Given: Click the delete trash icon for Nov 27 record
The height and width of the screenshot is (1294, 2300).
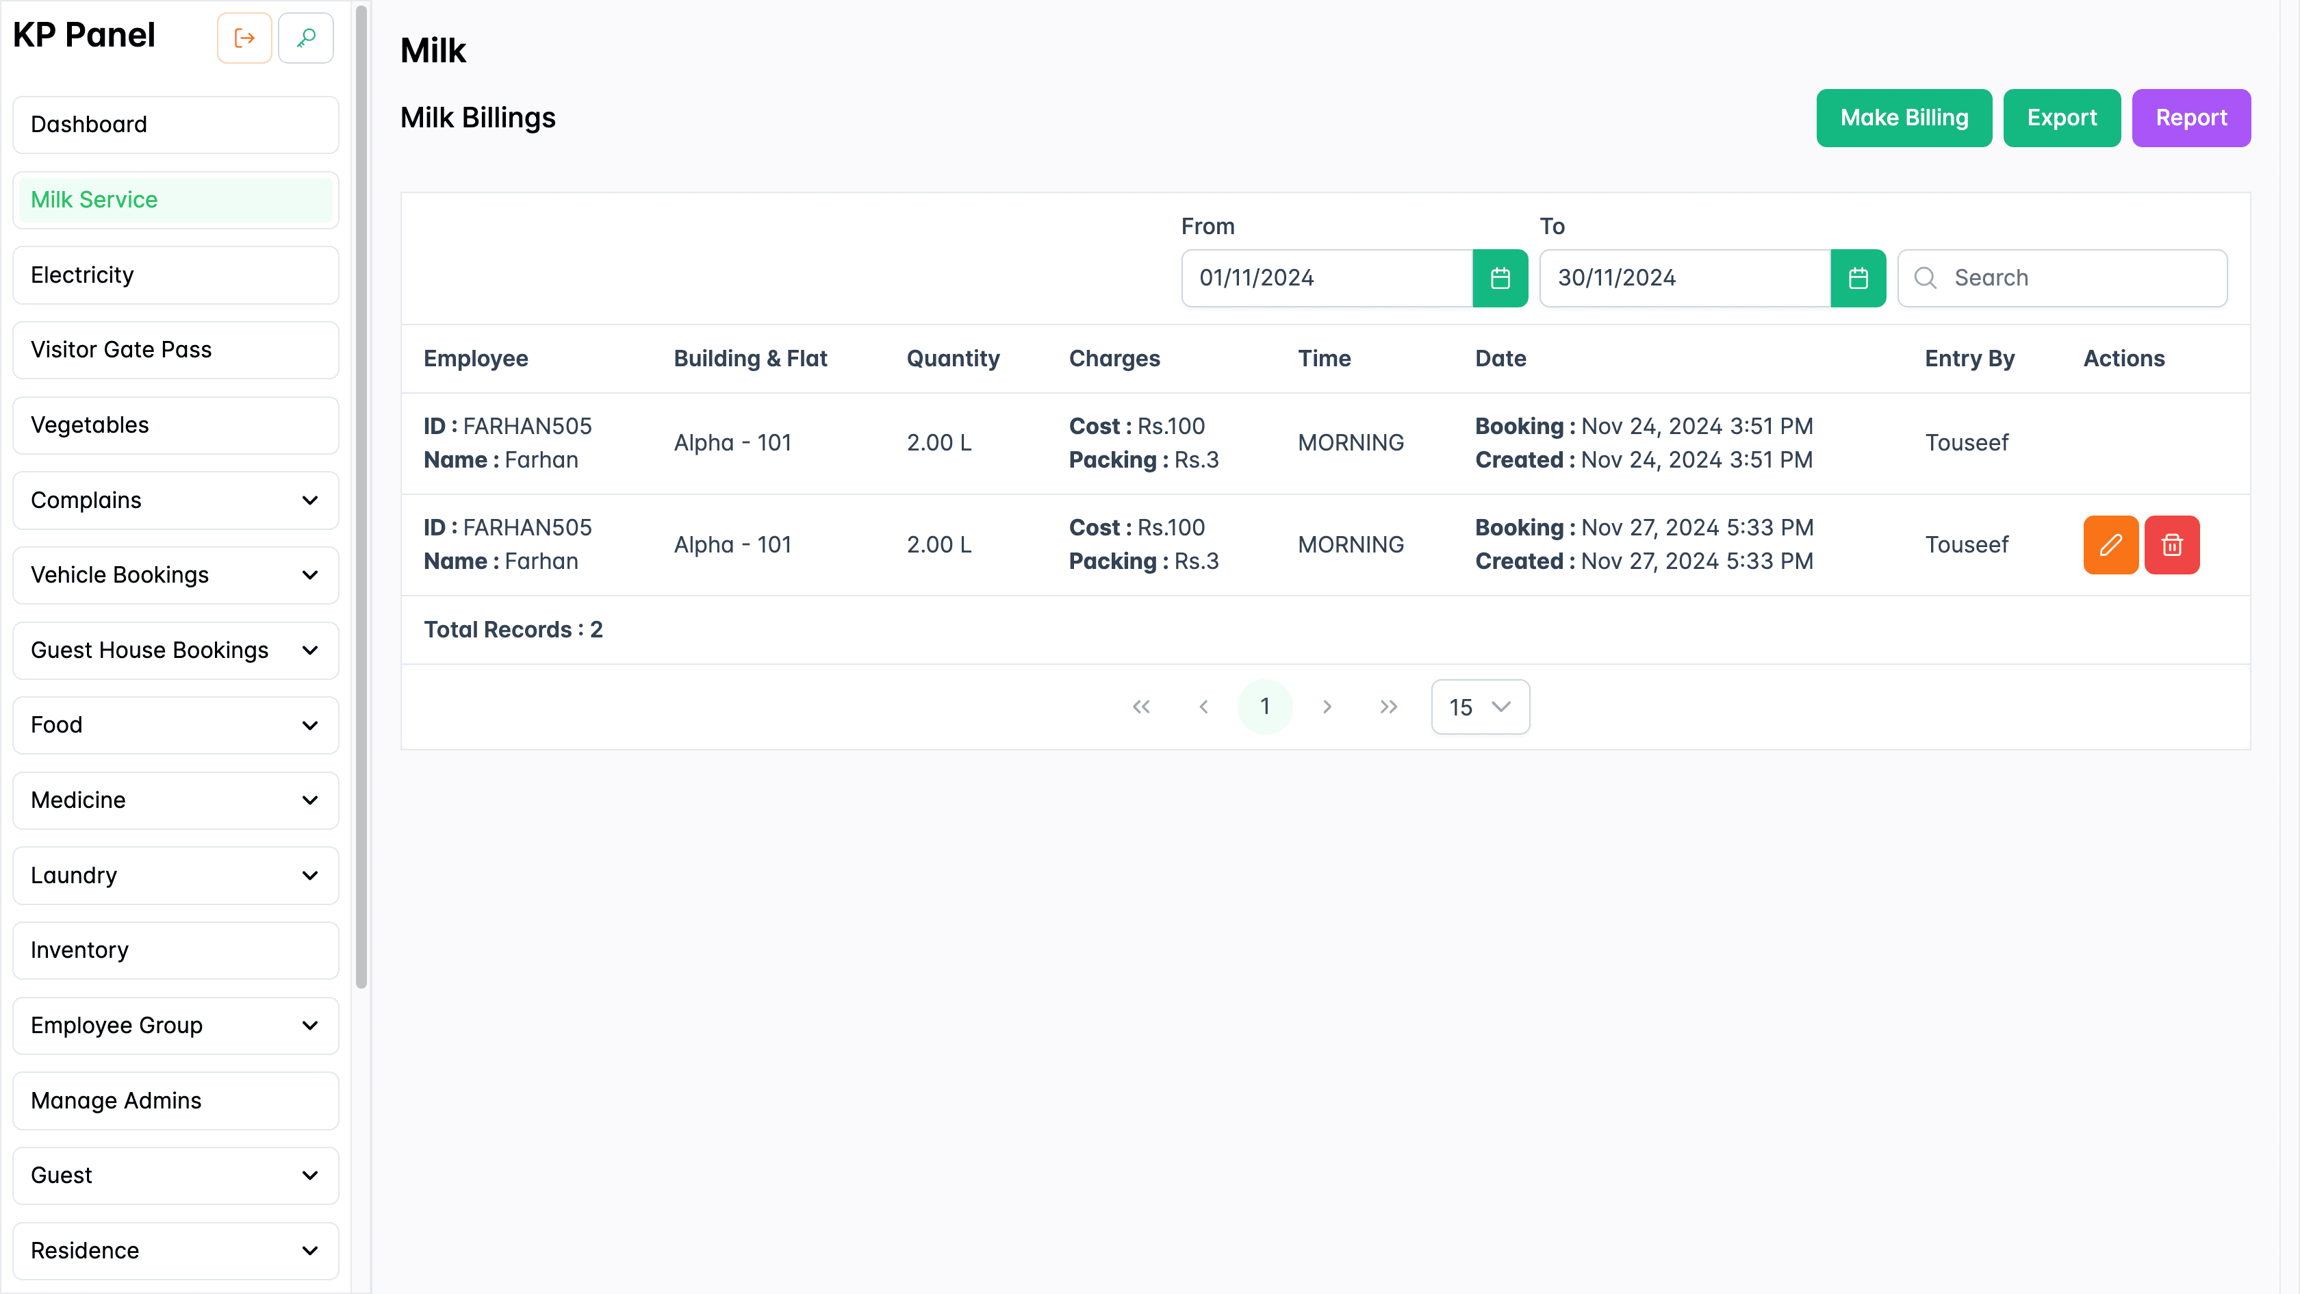Looking at the screenshot, I should 2172,544.
